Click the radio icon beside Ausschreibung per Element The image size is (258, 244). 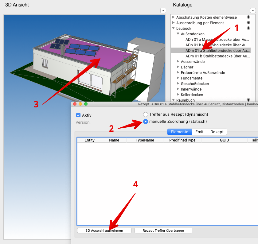(x=248, y=23)
